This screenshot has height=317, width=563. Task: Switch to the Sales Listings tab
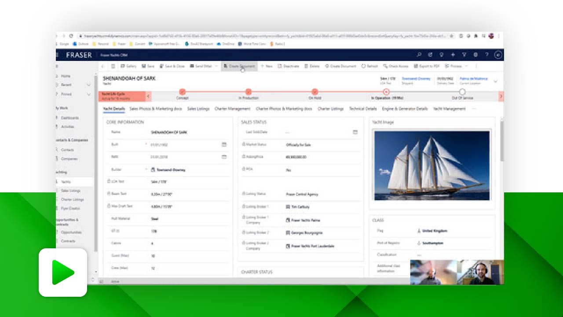pos(198,109)
